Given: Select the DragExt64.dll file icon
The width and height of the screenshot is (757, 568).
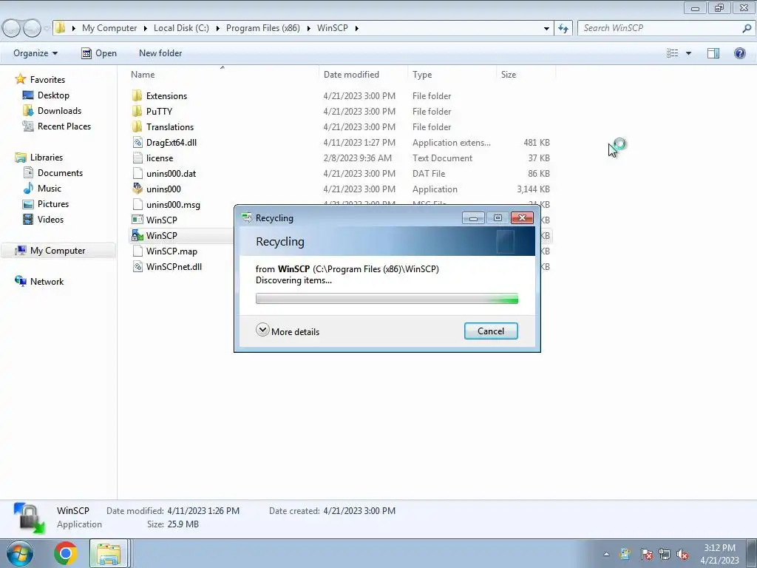Looking at the screenshot, I should point(138,142).
